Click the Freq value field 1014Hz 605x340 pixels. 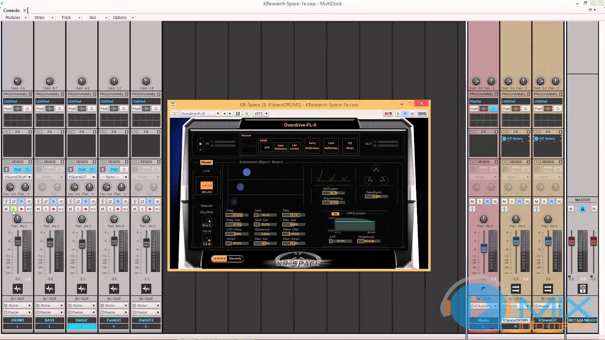tap(237, 215)
